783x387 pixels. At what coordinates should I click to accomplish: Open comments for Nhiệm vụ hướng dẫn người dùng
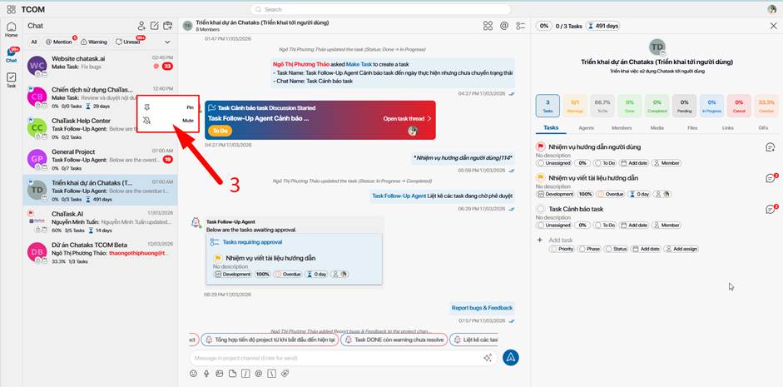pos(770,146)
